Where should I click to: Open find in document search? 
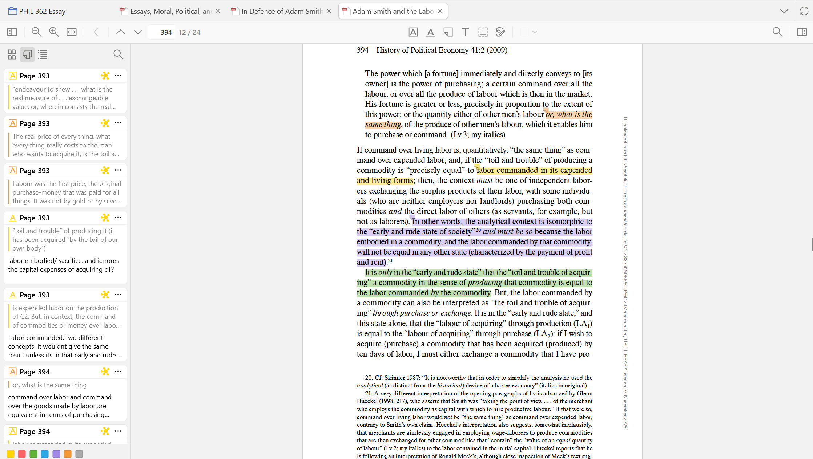[777, 32]
